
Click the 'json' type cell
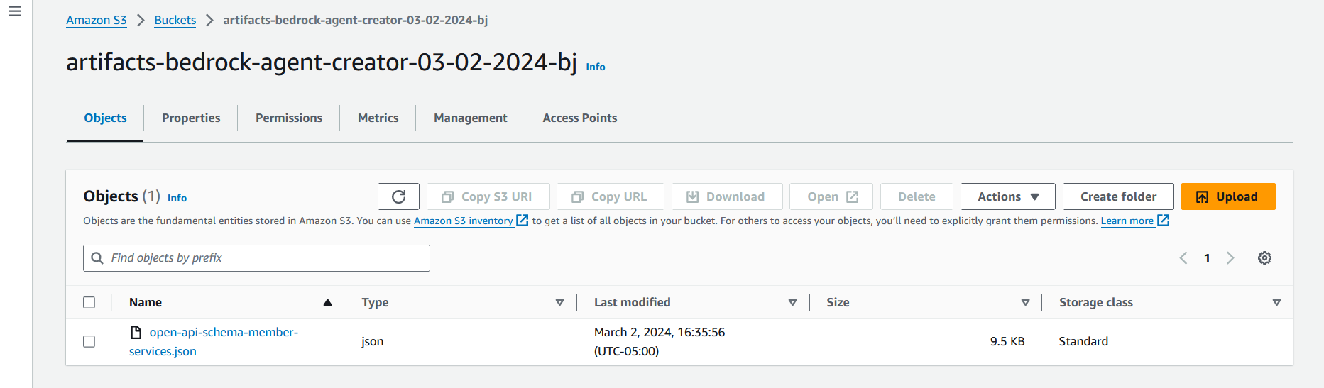coord(372,341)
